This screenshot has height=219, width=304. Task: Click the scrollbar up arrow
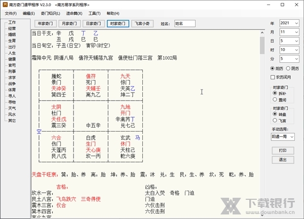pyautogui.click(x=262, y=33)
